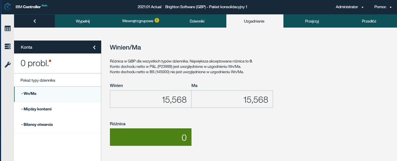The height and width of the screenshot is (161, 397).
Task: Select the Wn/Ma reconciliation item
Action: 29,94
